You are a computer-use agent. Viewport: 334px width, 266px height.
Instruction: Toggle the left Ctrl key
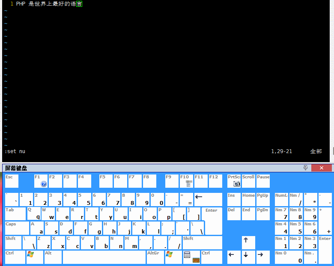[15, 257]
